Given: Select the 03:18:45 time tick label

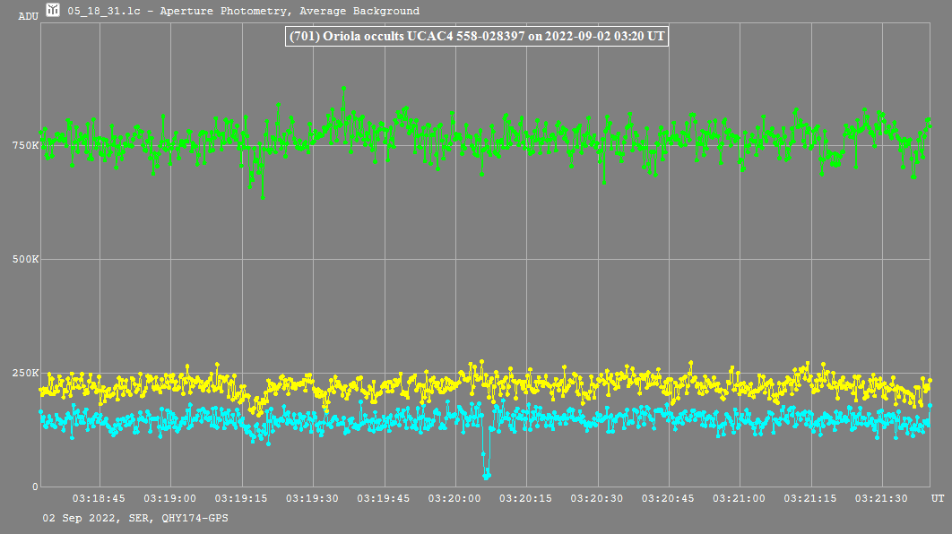Looking at the screenshot, I should [x=99, y=498].
